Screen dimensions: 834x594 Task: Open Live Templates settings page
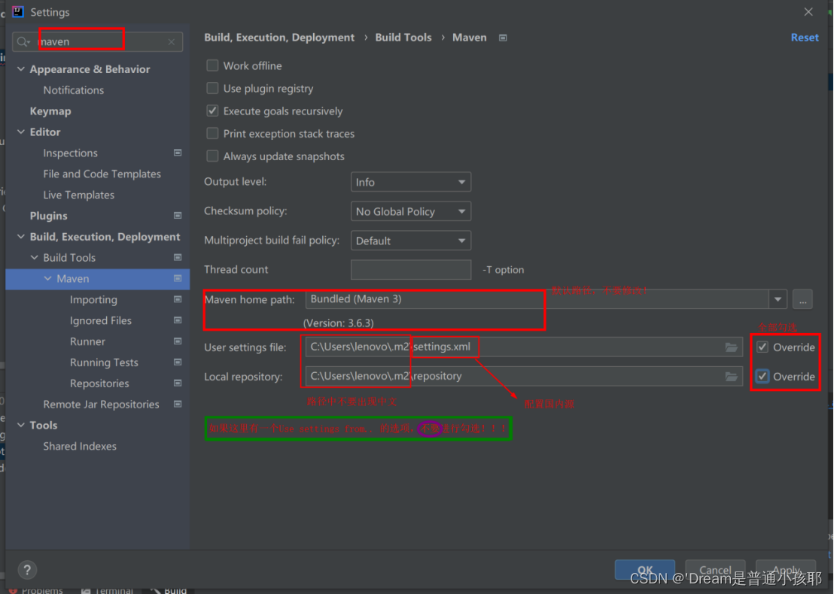click(x=79, y=195)
